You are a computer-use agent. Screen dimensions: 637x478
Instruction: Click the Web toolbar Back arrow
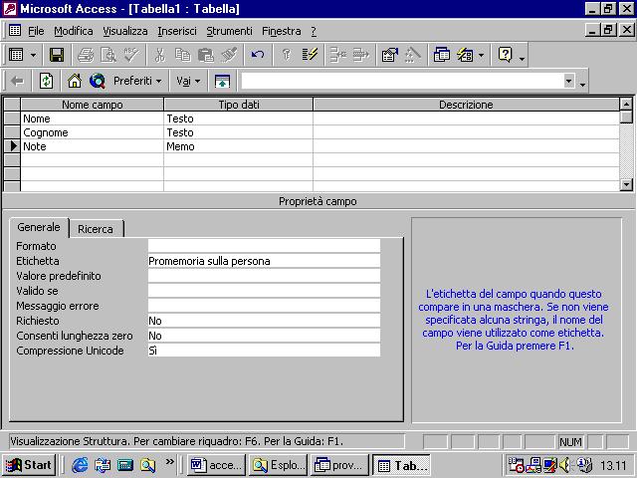(17, 81)
